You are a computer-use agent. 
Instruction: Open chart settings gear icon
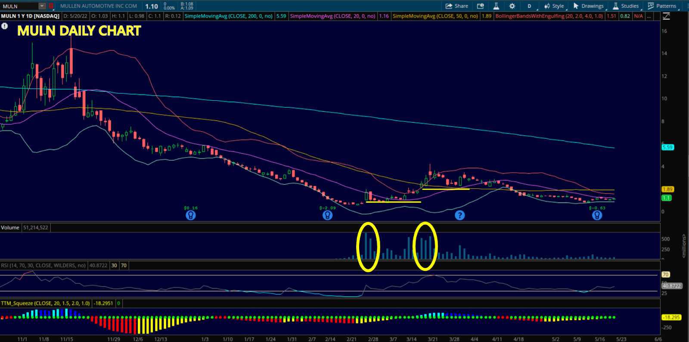click(512, 6)
